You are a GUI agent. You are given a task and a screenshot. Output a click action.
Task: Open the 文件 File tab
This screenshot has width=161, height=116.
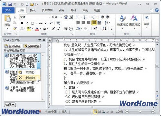[x=8, y=10]
